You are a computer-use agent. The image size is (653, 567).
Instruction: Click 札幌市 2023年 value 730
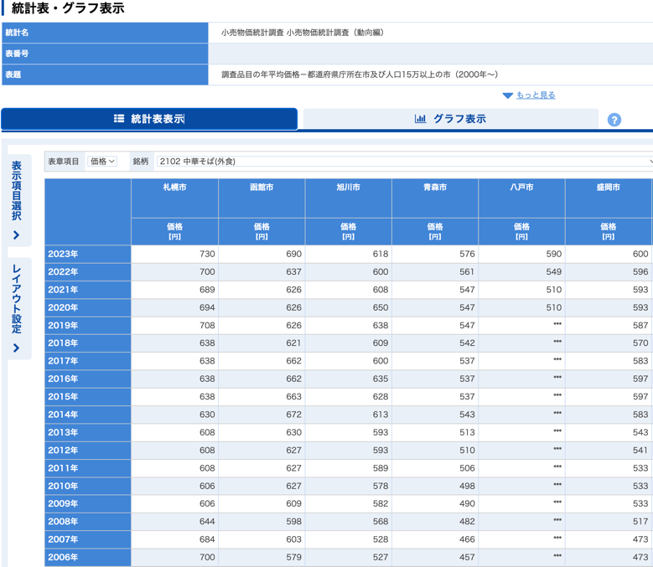coord(207,254)
